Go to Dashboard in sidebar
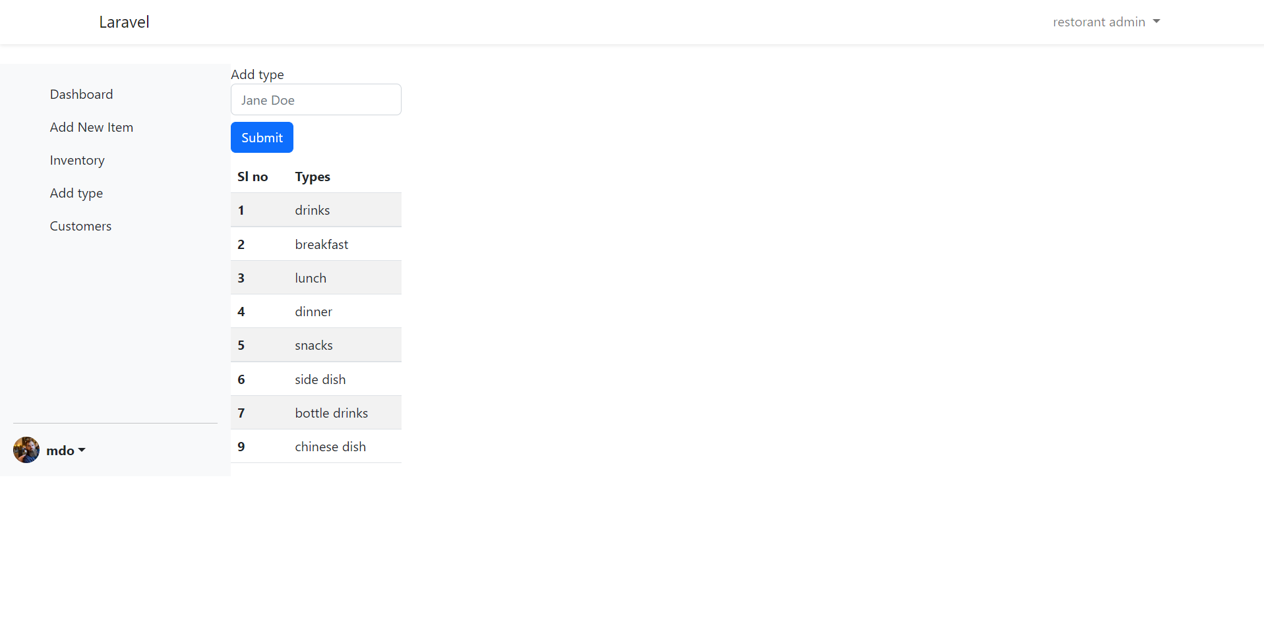This screenshot has height=633, width=1264. tap(81, 94)
